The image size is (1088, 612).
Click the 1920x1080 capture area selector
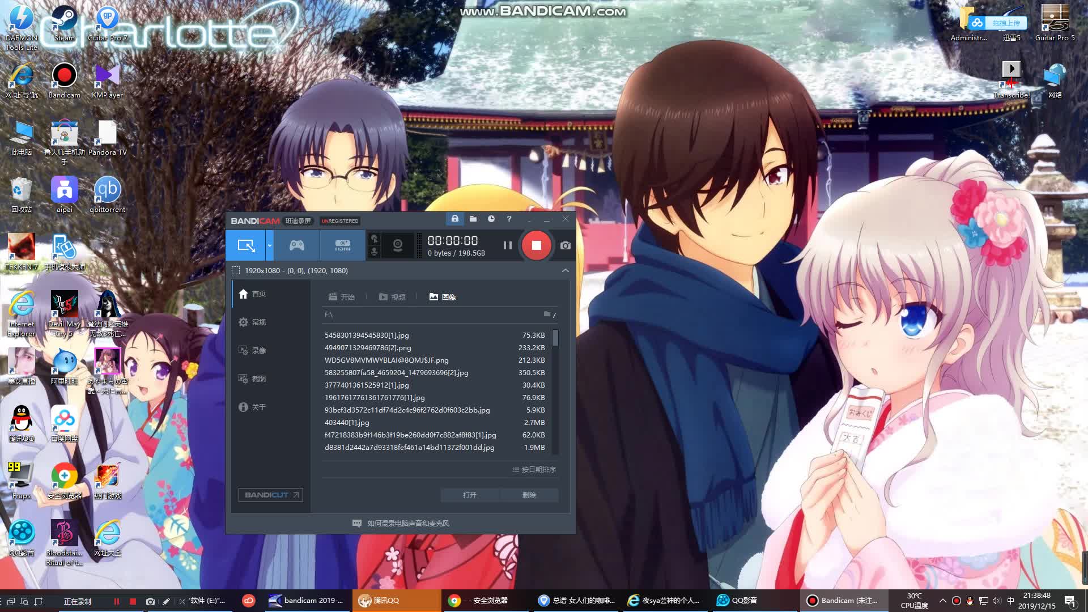click(x=290, y=270)
